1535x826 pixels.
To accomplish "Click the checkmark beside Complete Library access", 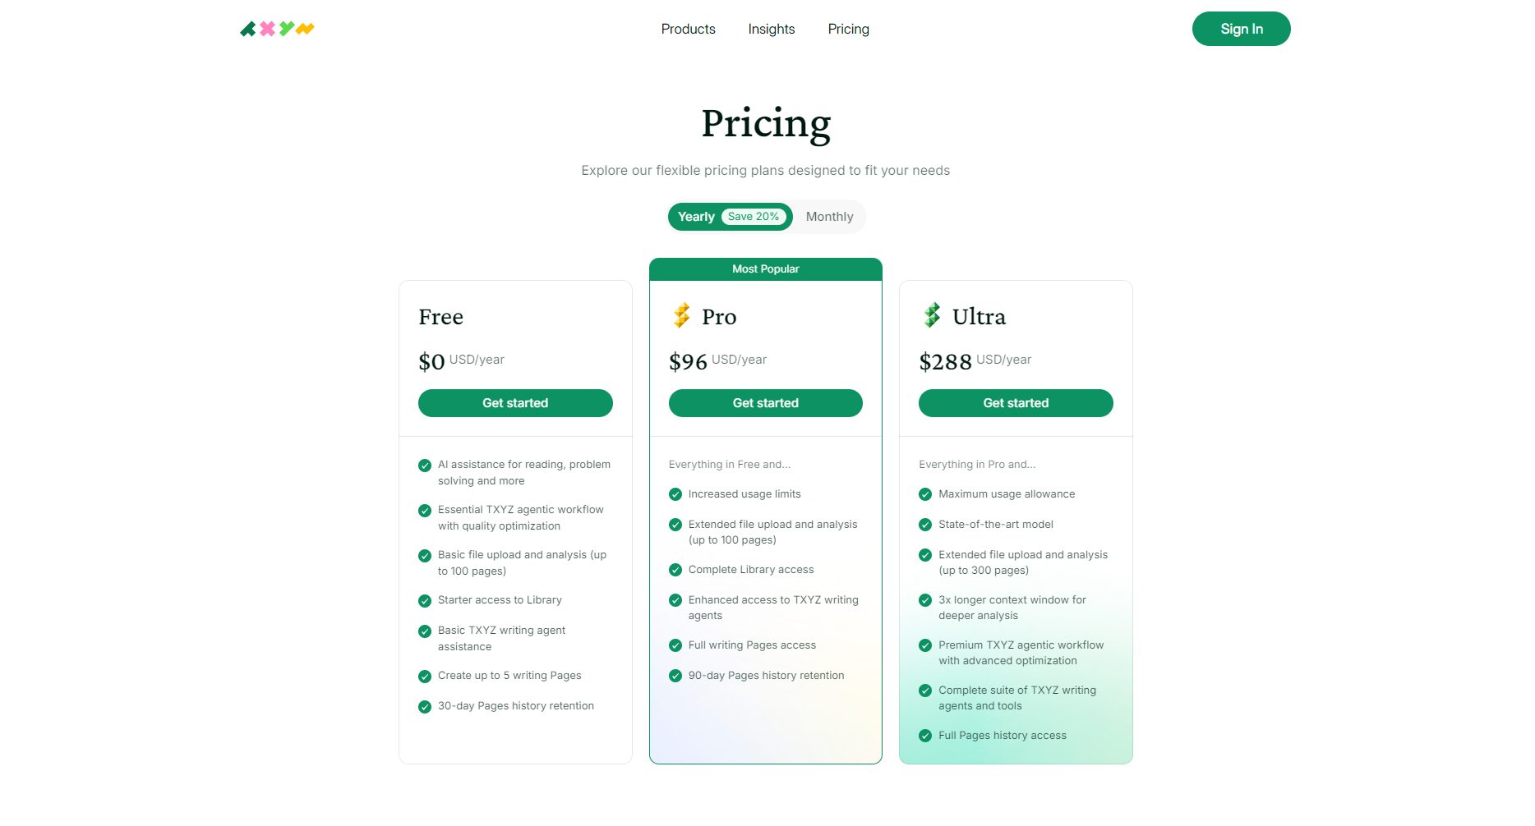I will [x=675, y=569].
